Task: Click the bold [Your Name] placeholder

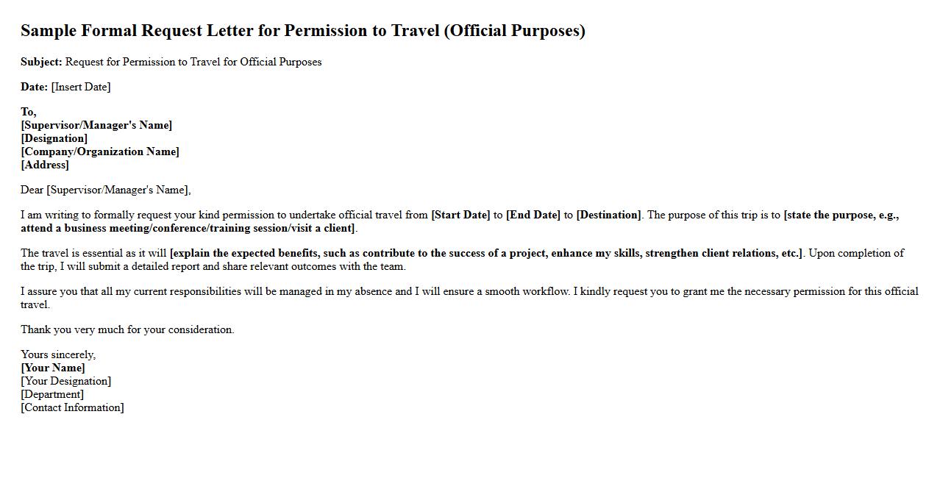Action: tap(53, 368)
